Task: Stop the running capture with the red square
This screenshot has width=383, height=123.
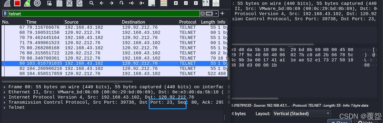Action: [x=17, y=3]
